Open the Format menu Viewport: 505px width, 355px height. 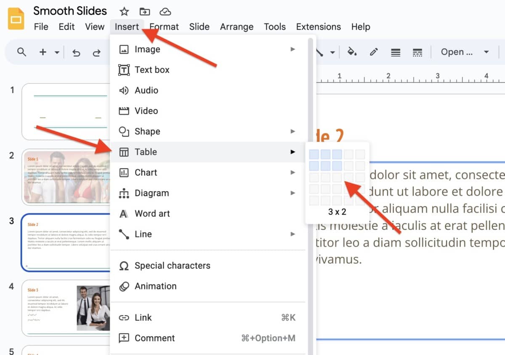164,27
